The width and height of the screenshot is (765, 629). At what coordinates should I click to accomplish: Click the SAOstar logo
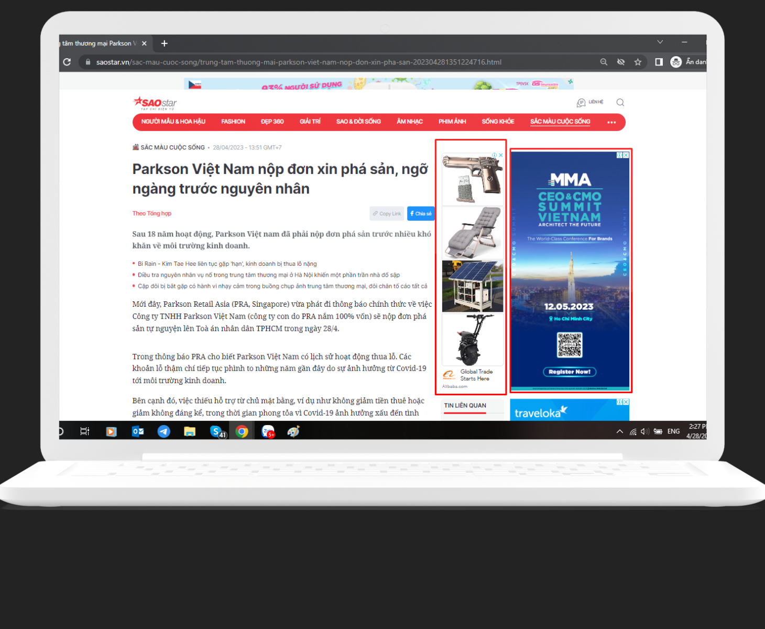coord(155,103)
